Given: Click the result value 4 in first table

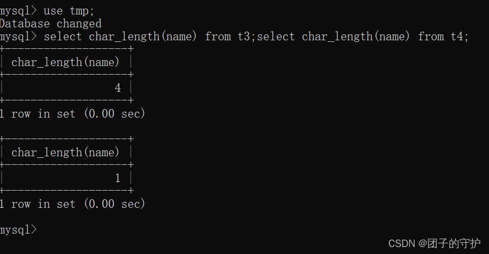Looking at the screenshot, I should [118, 88].
